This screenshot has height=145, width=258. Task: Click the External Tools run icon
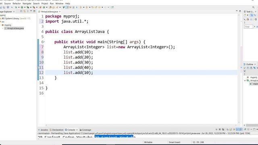click(34, 7)
